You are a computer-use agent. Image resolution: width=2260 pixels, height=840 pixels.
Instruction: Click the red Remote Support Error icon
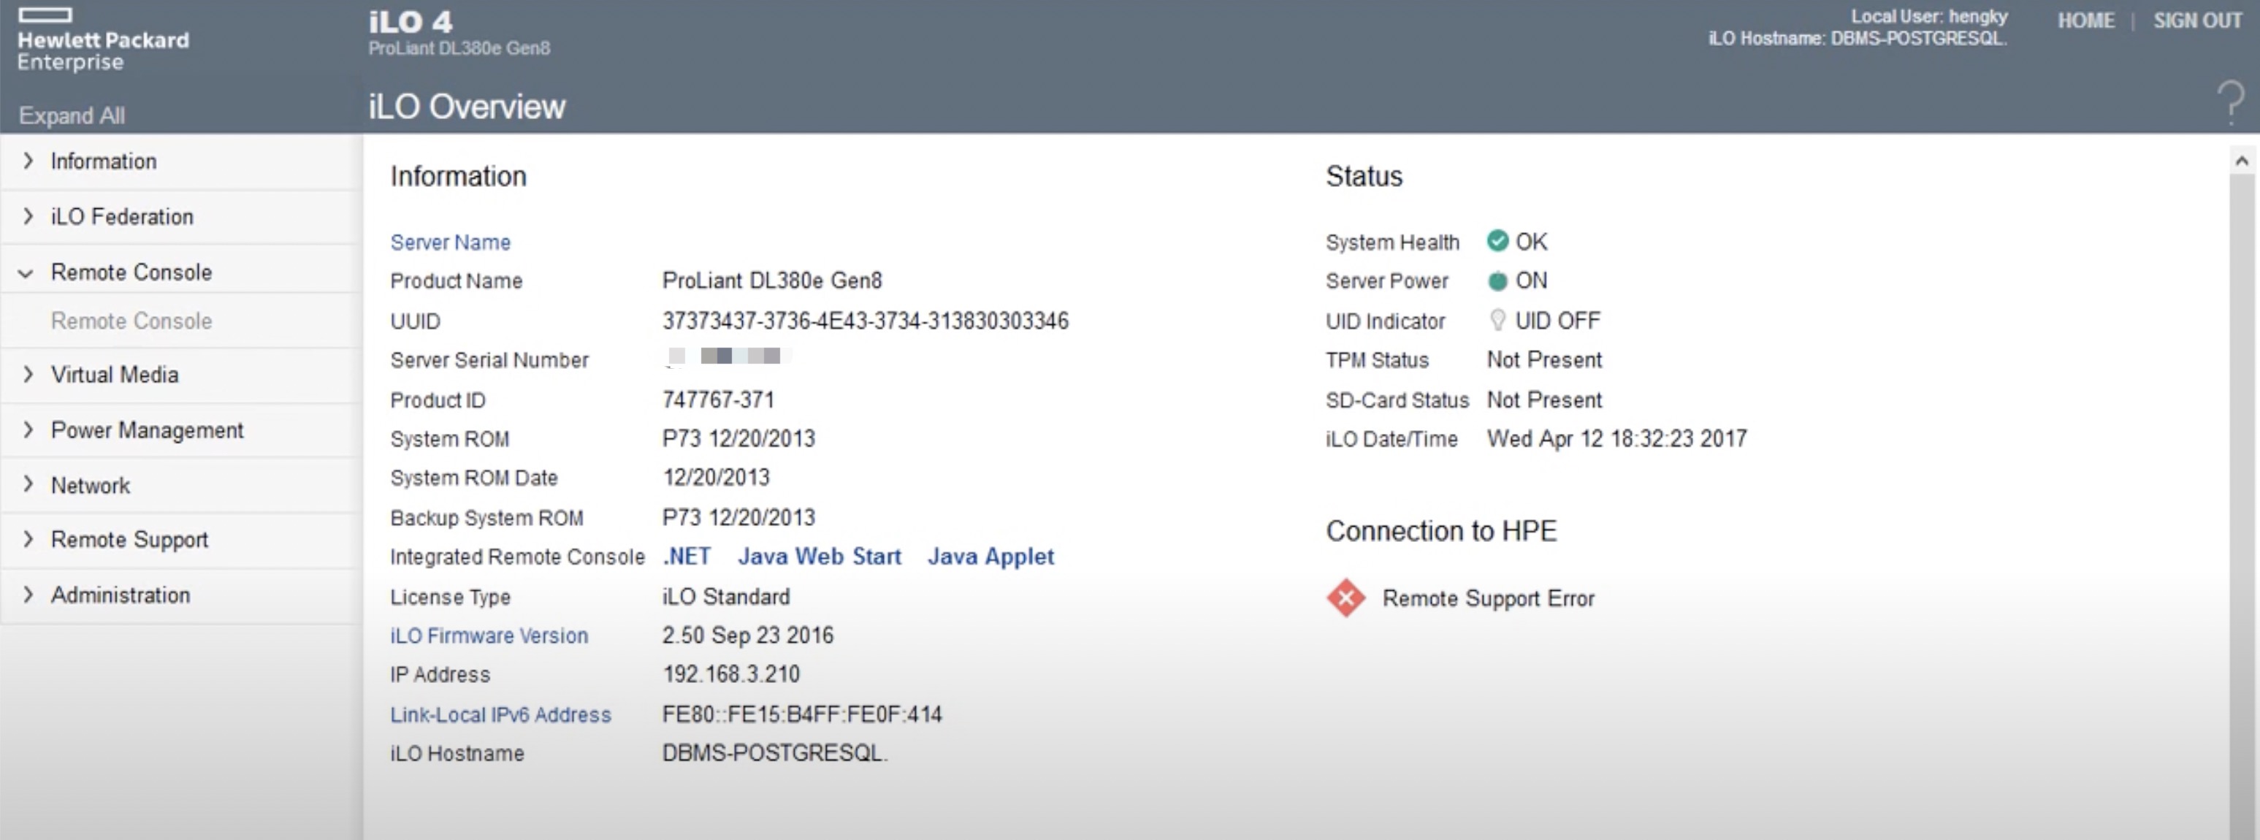click(x=1345, y=597)
